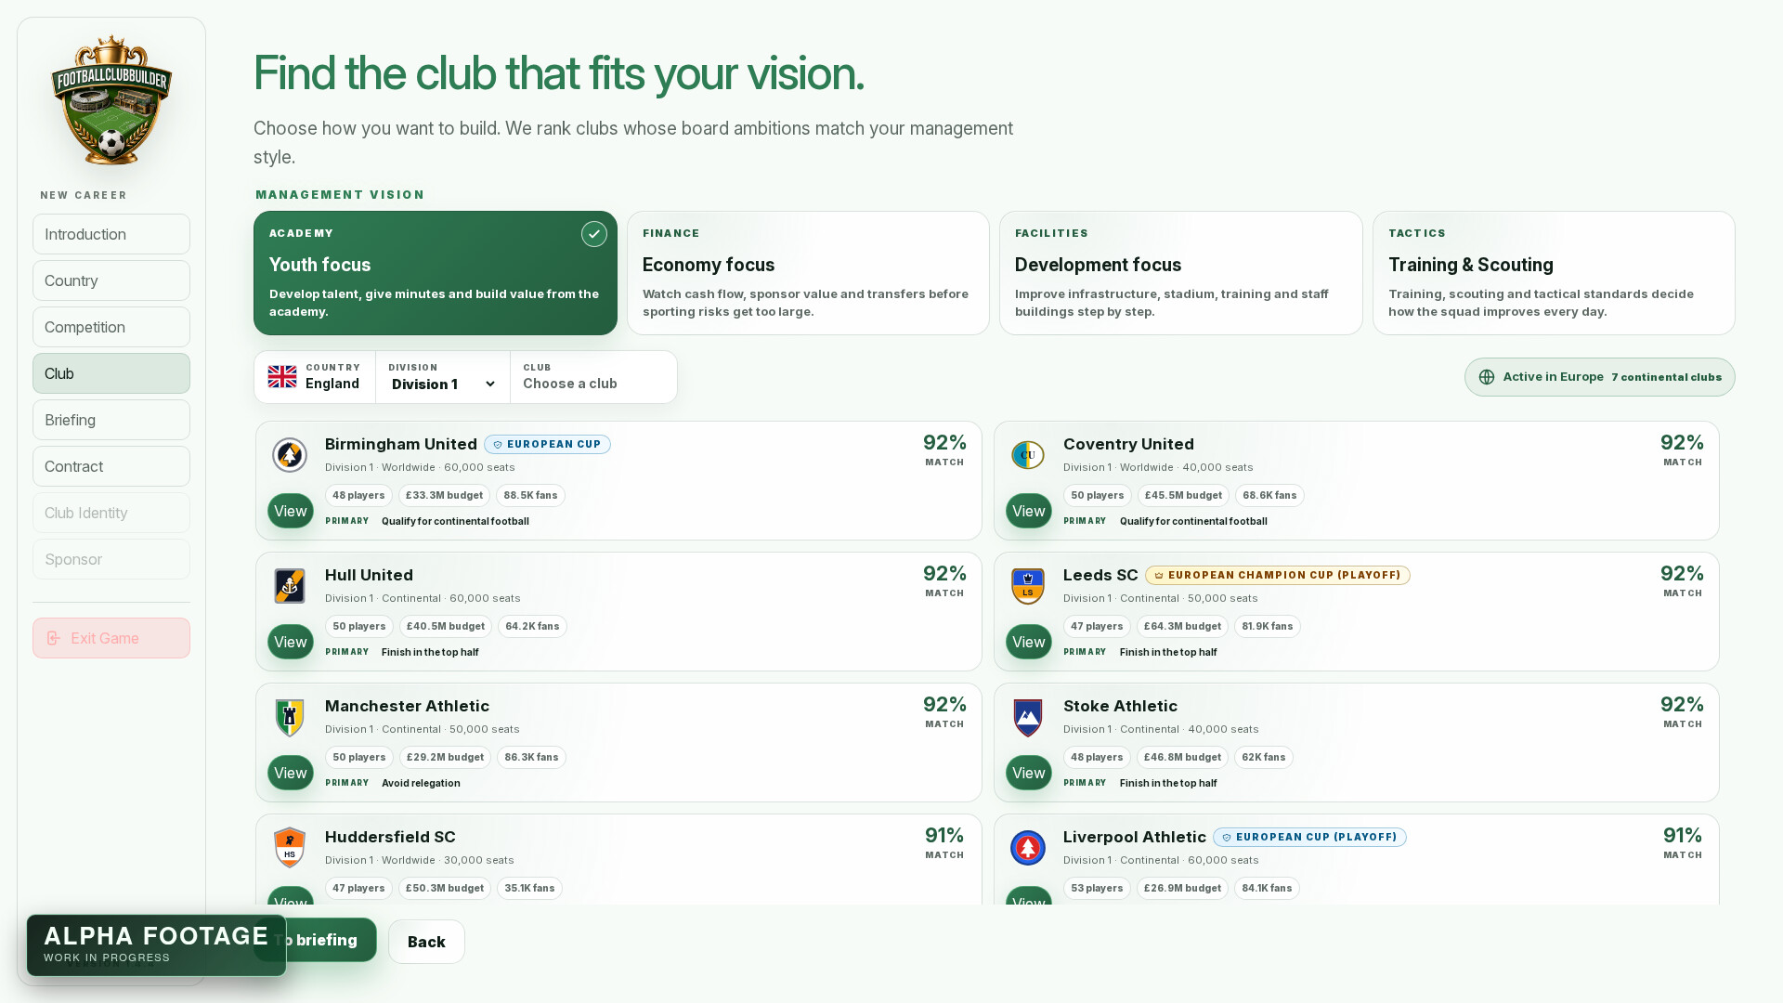Click the Stoke Athletic mountain crest
This screenshot has height=1003, width=1783.
pyautogui.click(x=1028, y=717)
